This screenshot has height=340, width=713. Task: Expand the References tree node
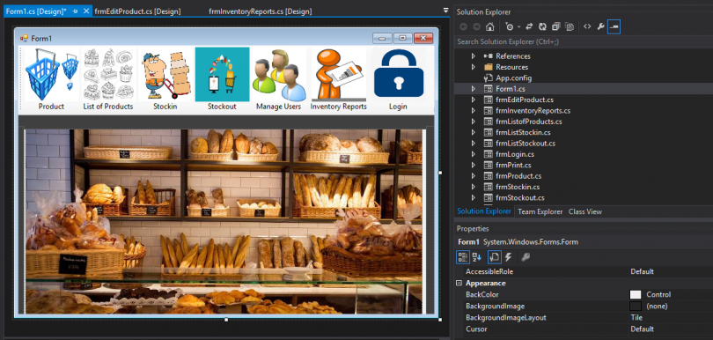click(x=473, y=56)
